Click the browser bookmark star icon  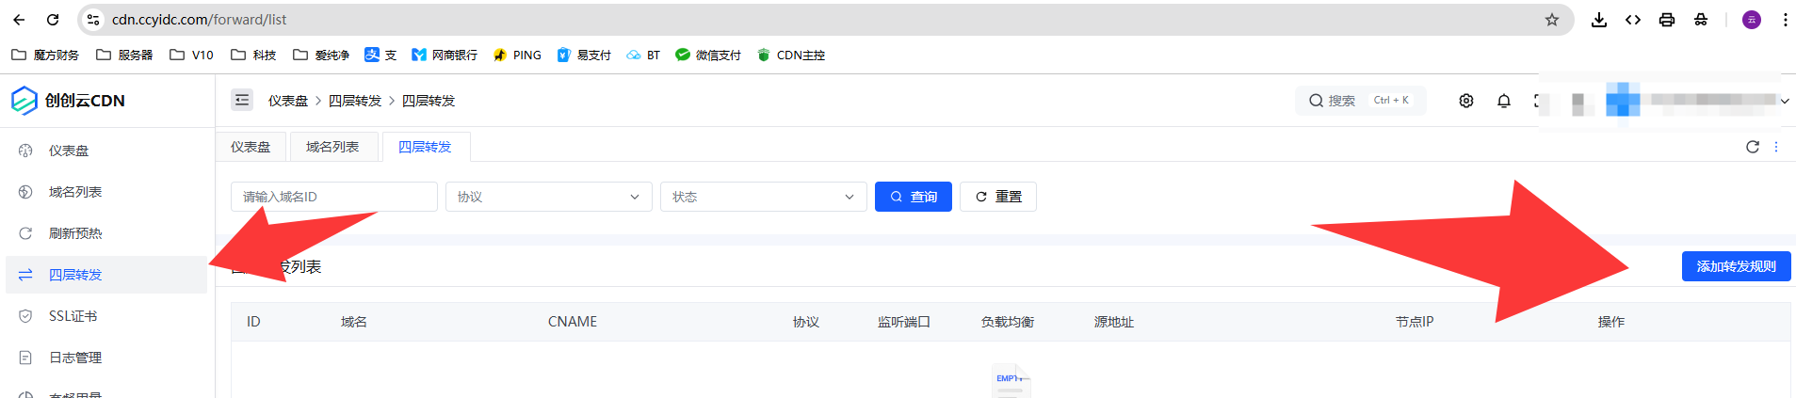click(1552, 20)
